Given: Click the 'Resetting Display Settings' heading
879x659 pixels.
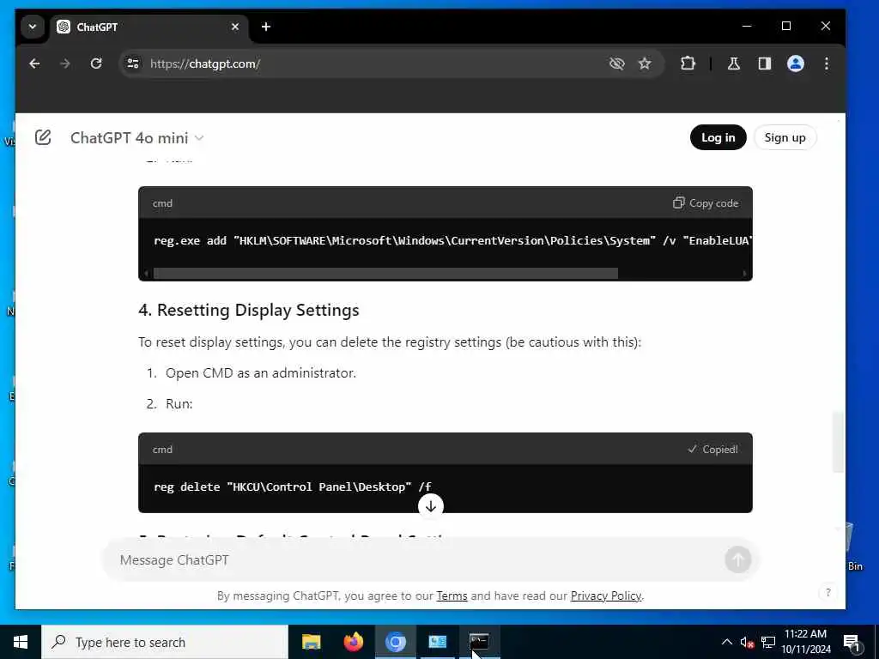Looking at the screenshot, I should click(x=249, y=310).
